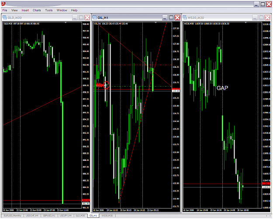The image size is (273, 219).
Task: Switch to the EURUSD,Monthly chart tab
Action: tap(12, 216)
